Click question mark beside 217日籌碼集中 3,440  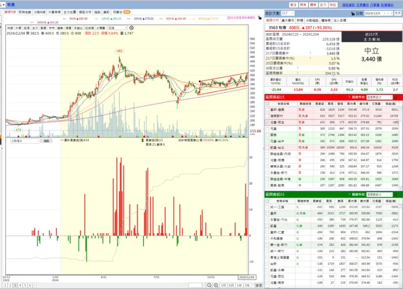point(310,53)
